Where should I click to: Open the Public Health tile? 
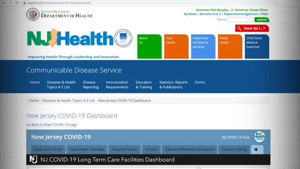[x=230, y=47]
